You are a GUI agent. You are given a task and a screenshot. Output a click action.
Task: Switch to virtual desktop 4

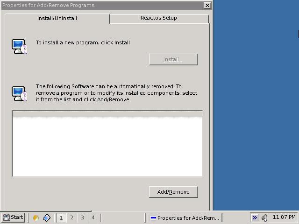click(93, 217)
